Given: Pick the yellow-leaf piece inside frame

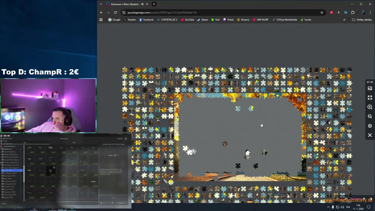Looking at the screenshot, I should click(251, 108).
